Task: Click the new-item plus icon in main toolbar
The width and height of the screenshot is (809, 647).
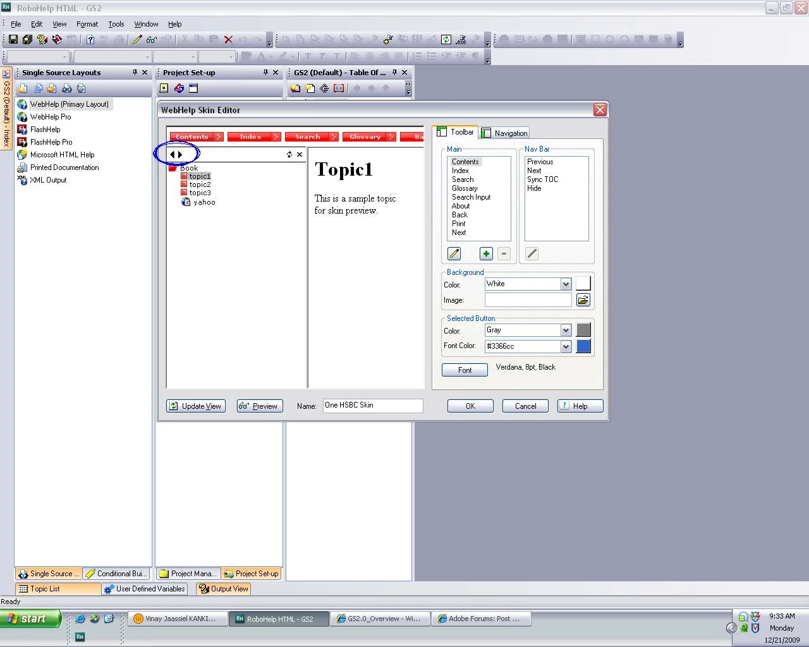Action: 387,39
